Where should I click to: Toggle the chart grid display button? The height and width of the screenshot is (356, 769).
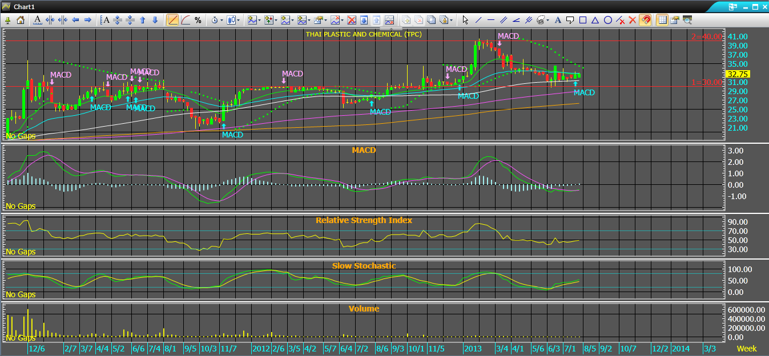click(x=662, y=20)
